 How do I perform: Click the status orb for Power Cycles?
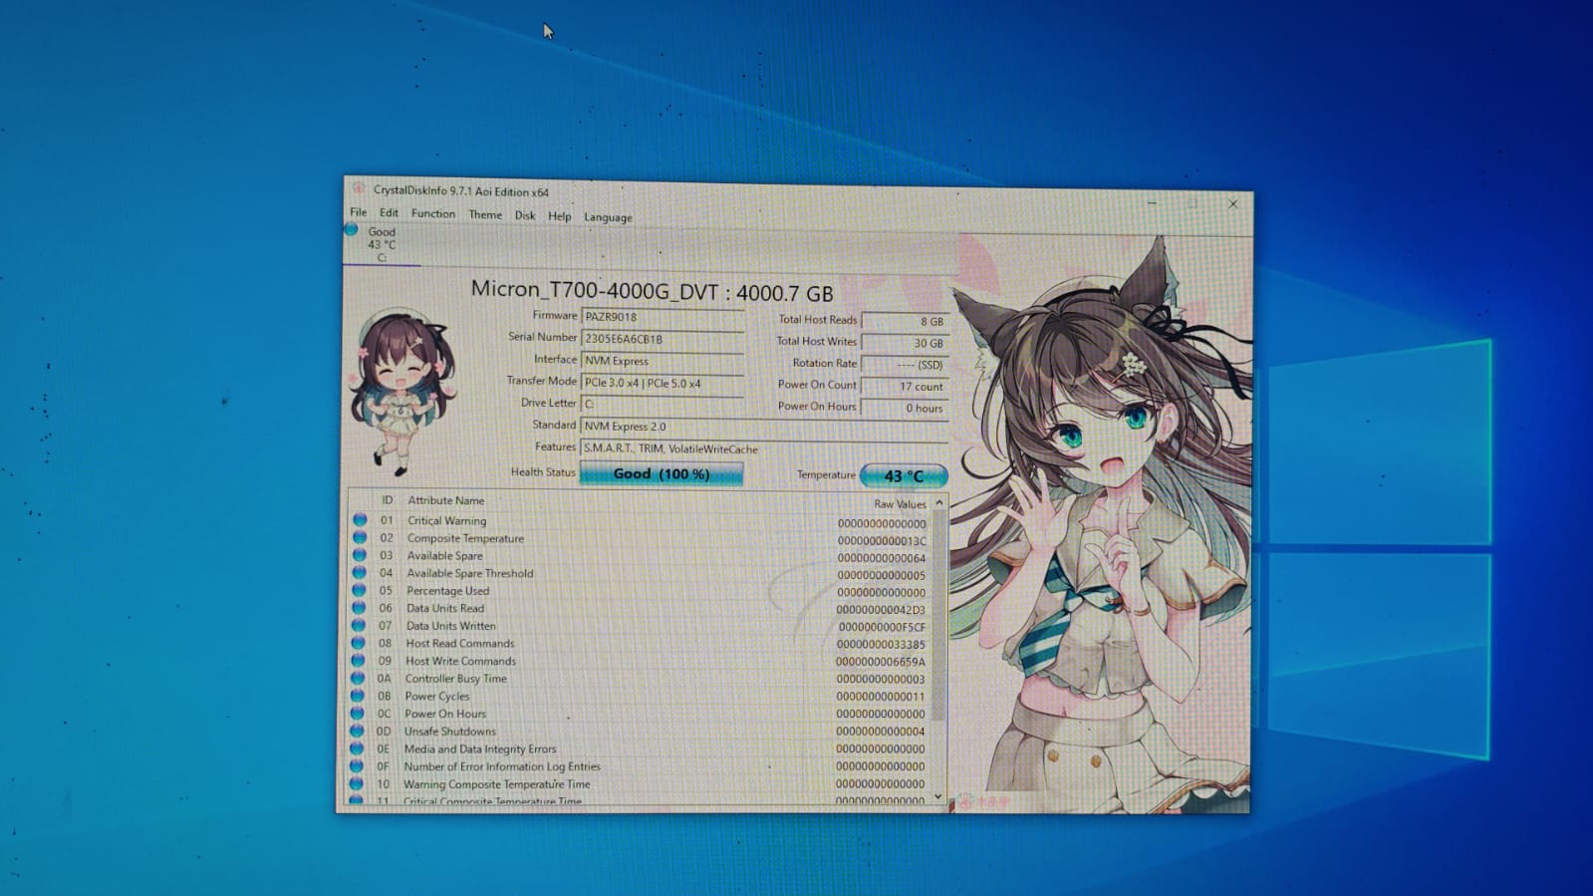click(x=357, y=696)
